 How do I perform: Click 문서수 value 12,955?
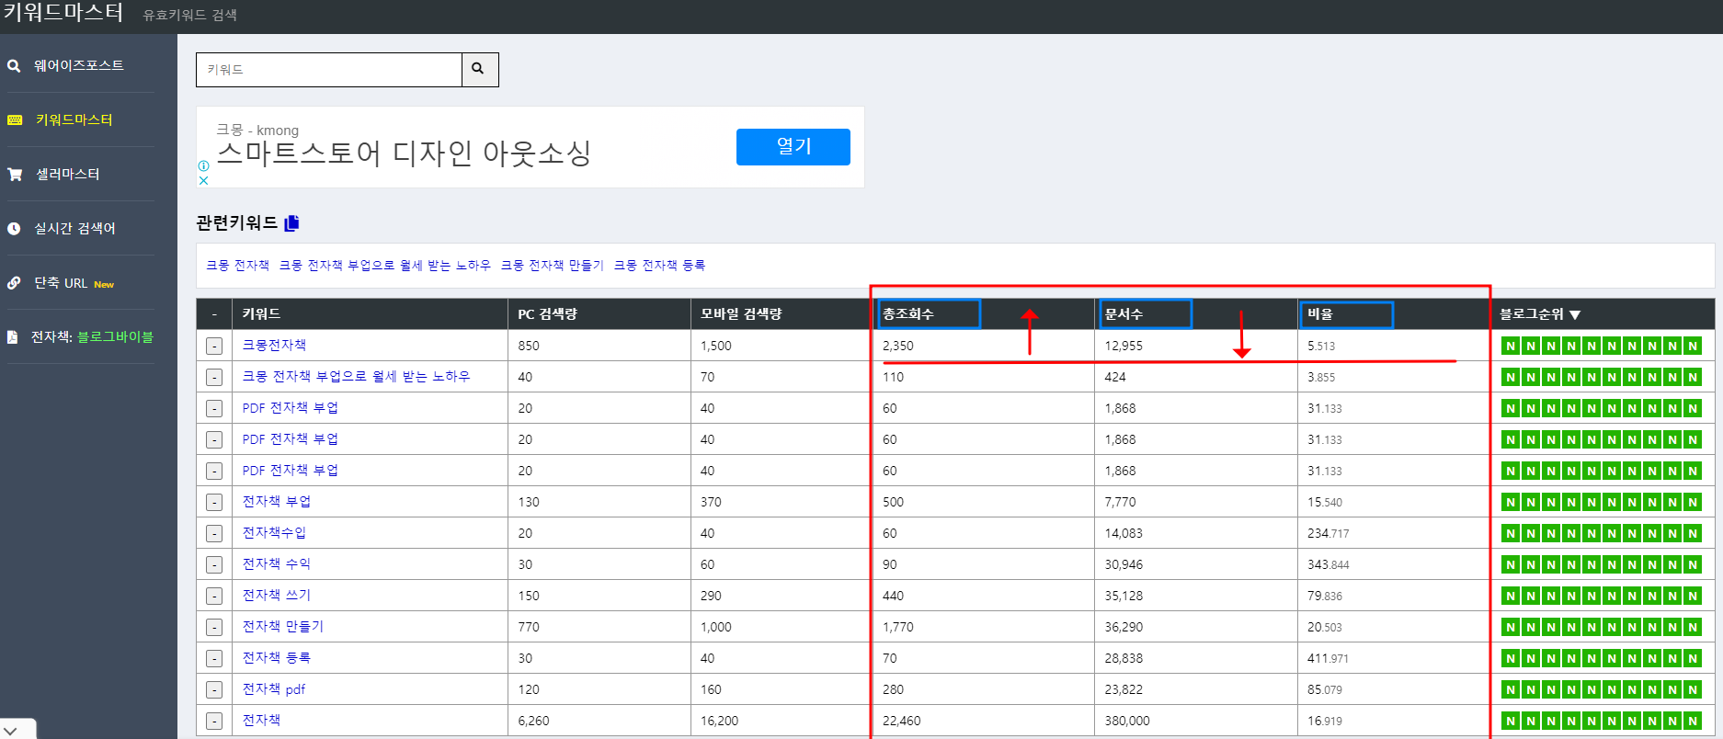1124,347
